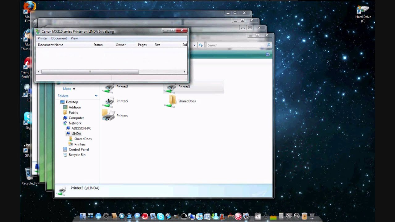
Task: Click the printer icon in Canon window title
Action: coord(38,31)
